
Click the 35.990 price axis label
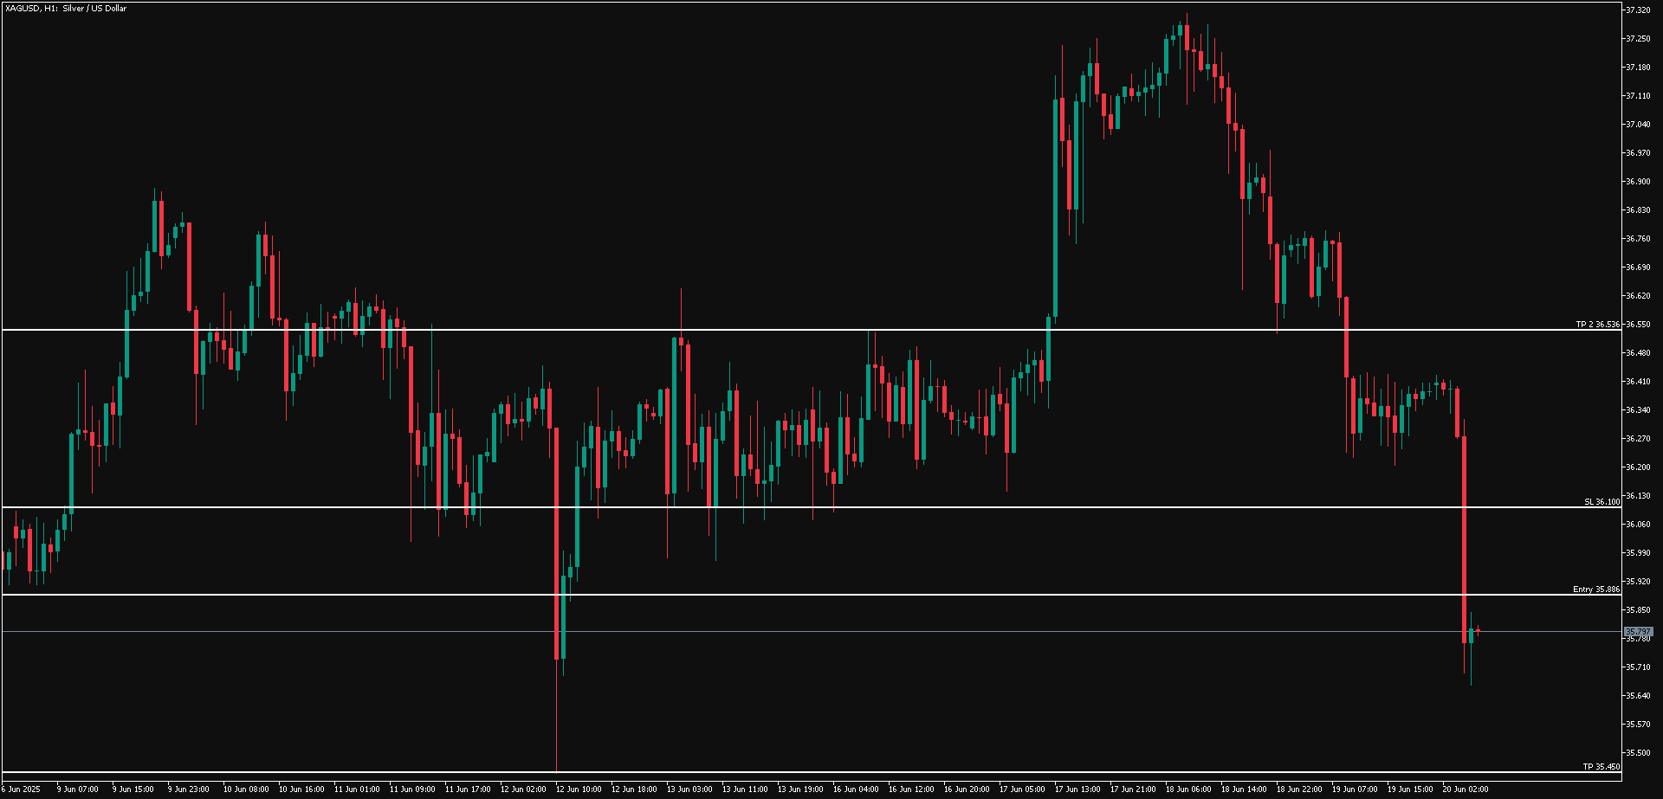[x=1639, y=553]
